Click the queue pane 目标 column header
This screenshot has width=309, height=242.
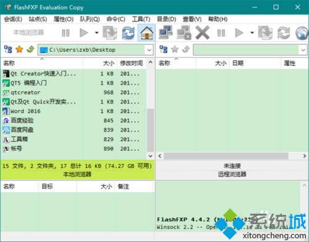point(57,187)
